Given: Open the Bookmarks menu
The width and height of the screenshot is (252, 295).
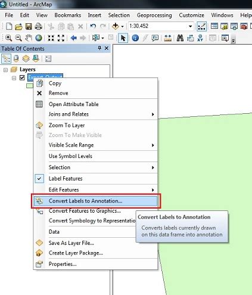Looking at the screenshot, I should click(68, 15).
